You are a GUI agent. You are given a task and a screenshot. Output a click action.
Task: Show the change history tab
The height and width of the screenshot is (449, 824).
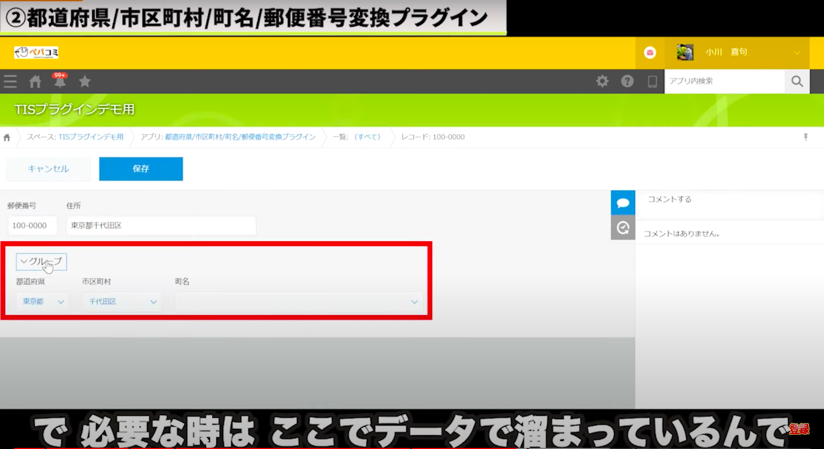click(x=623, y=228)
